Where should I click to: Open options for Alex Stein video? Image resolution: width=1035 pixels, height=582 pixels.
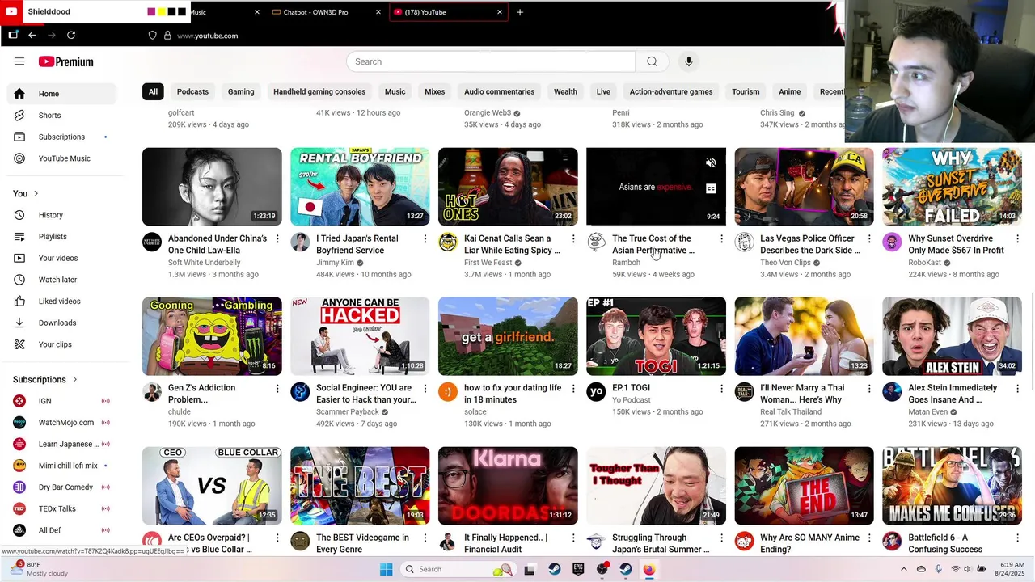point(1017,389)
